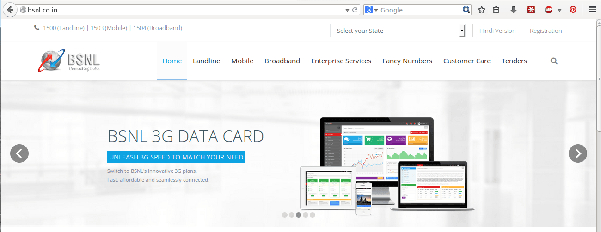Click the search magnifier in browser search box
Image resolution: width=601 pixels, height=232 pixels.
click(466, 10)
